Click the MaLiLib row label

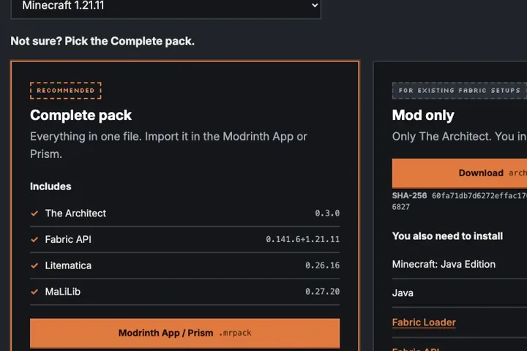coord(63,292)
